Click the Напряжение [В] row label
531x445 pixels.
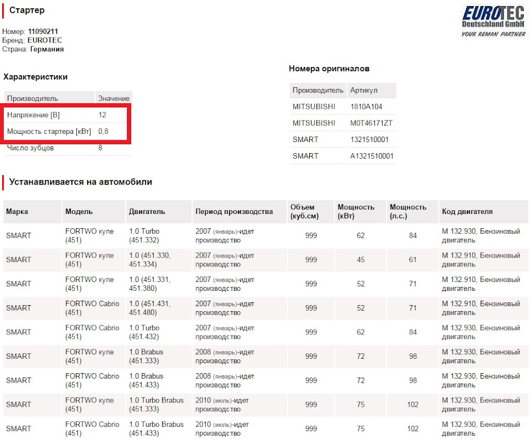[34, 115]
